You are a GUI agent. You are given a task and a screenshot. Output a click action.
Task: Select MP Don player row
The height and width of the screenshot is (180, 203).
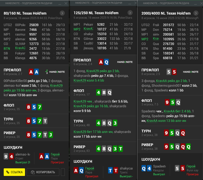pos(170,30)
